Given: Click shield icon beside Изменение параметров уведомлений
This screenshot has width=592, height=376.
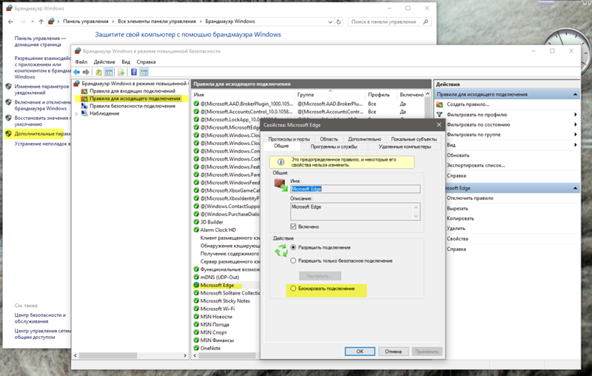Looking at the screenshot, I should pos(9,87).
